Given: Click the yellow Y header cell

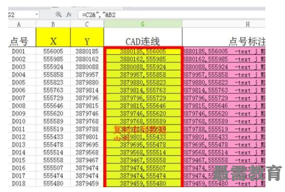Looking at the screenshot, I should pyautogui.click(x=87, y=37).
